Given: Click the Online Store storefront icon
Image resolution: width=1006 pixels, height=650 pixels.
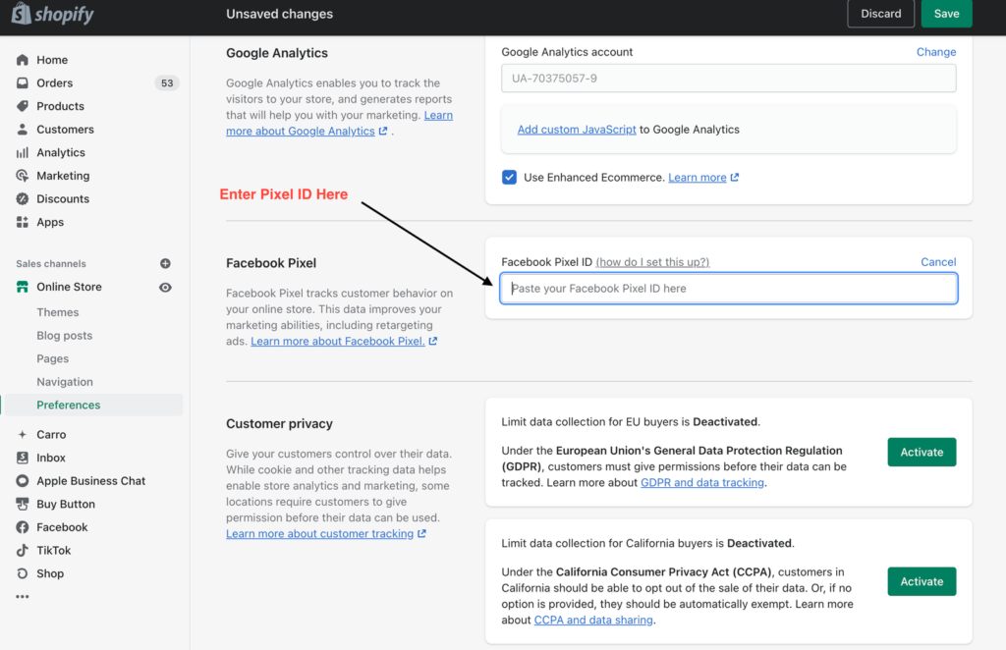Looking at the screenshot, I should click(x=23, y=287).
